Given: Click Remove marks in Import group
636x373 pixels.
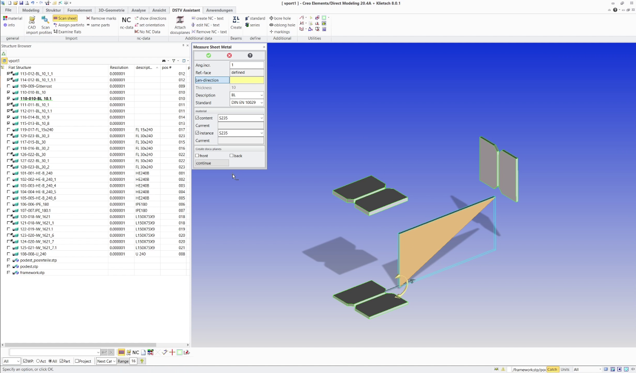Looking at the screenshot, I should [101, 18].
